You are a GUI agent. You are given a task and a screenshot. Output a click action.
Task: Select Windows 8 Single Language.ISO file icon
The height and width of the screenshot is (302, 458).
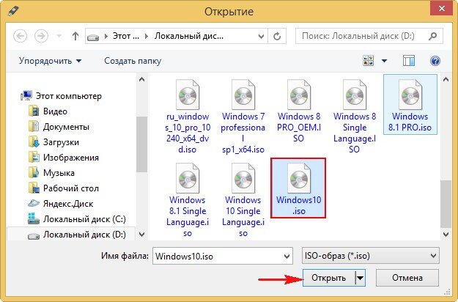pos(355,95)
